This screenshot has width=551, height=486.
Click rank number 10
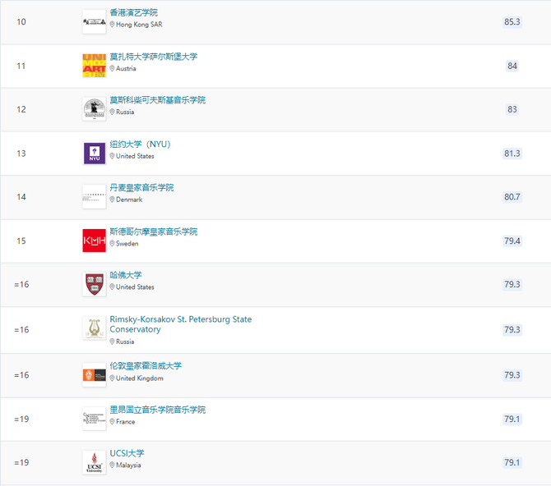[21, 22]
